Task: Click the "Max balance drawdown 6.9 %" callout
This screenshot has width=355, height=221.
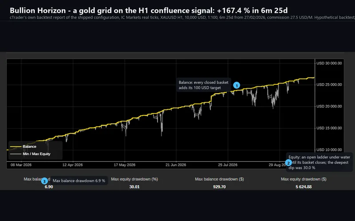Action: pyautogui.click(x=79, y=181)
